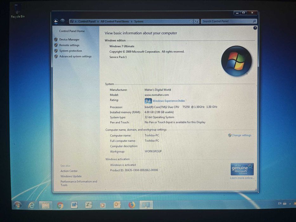Click the Windows logo image

tap(236, 61)
